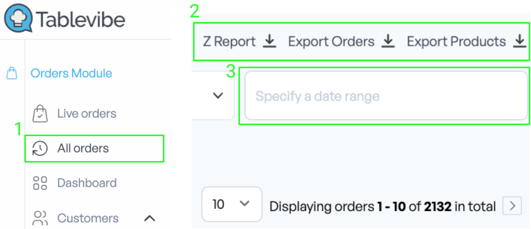Viewport: 531px width, 229px height.
Task: Click the Tablevibe chef hat logo
Action: (x=18, y=18)
